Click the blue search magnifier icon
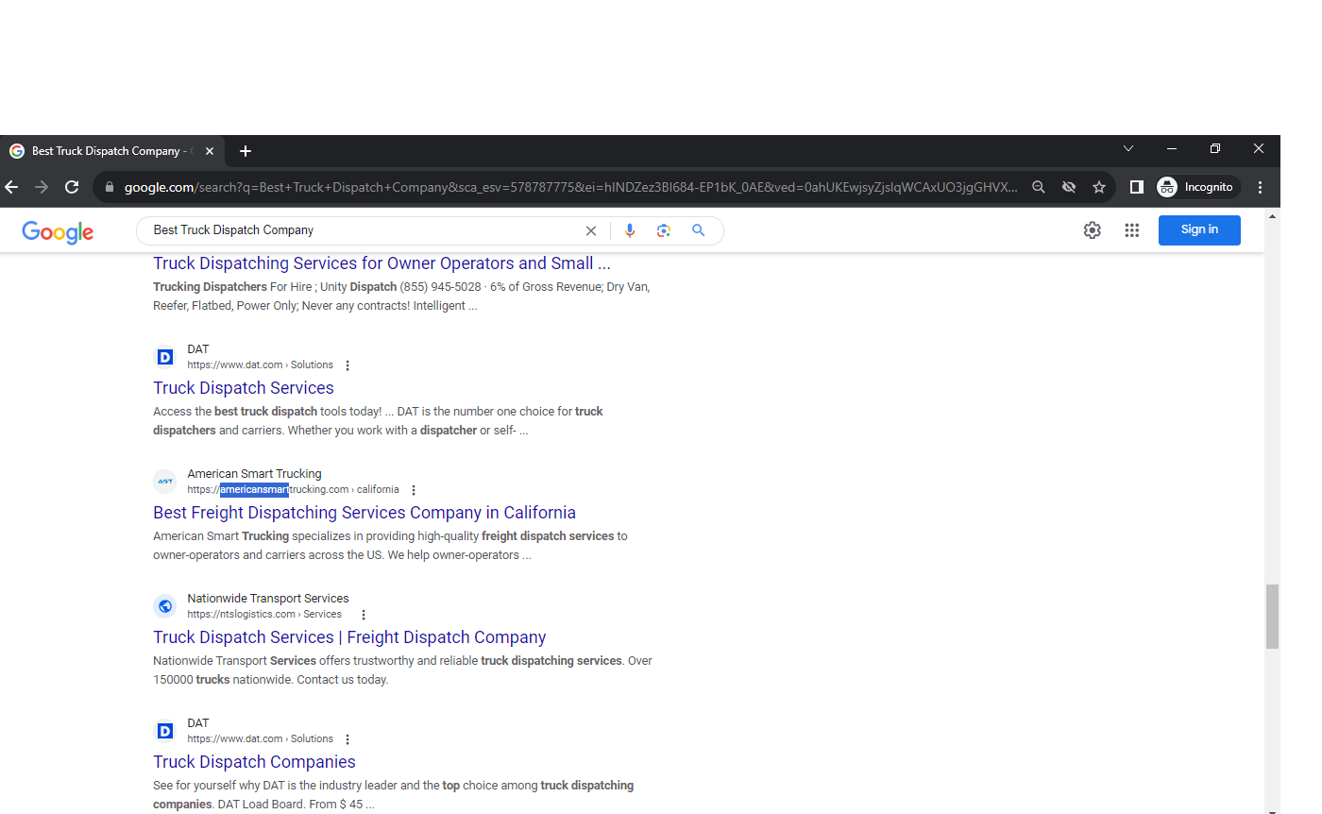1322x814 pixels. point(698,230)
